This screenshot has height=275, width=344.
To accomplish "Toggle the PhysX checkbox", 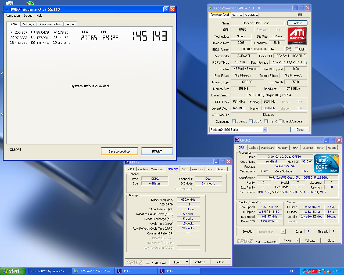I will (x=266, y=121).
